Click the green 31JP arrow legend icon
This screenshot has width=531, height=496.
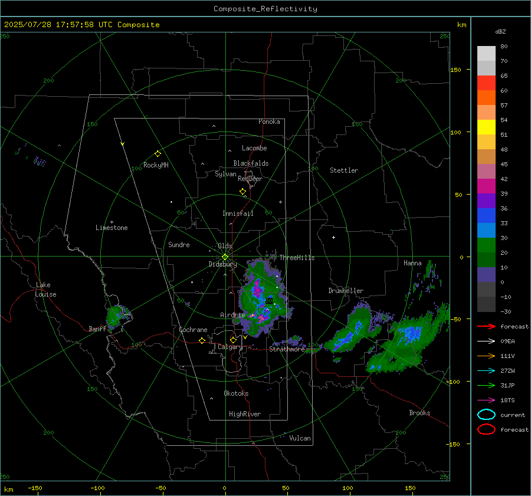pos(486,385)
